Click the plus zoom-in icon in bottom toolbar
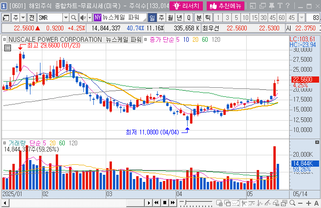 click(309, 203)
